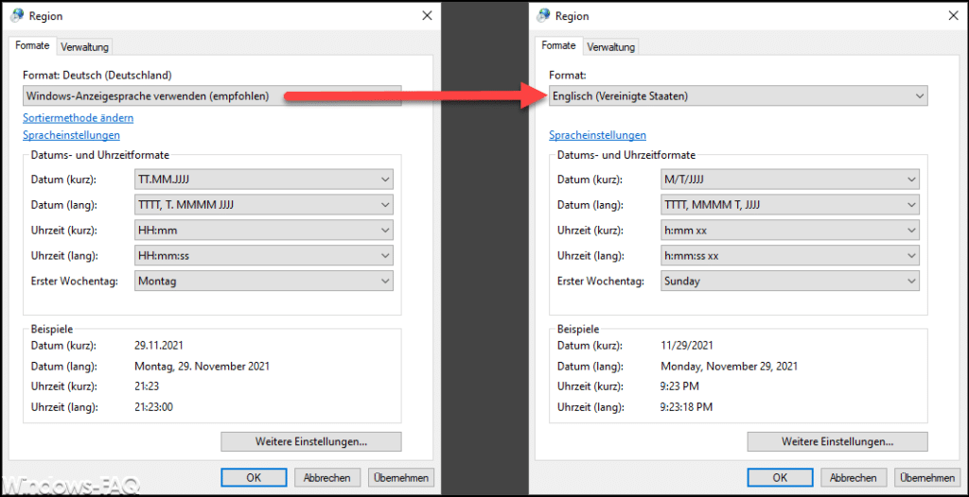Image resolution: width=969 pixels, height=497 pixels.
Task: Open the Montag first weekday dropdown
Action: 263,281
